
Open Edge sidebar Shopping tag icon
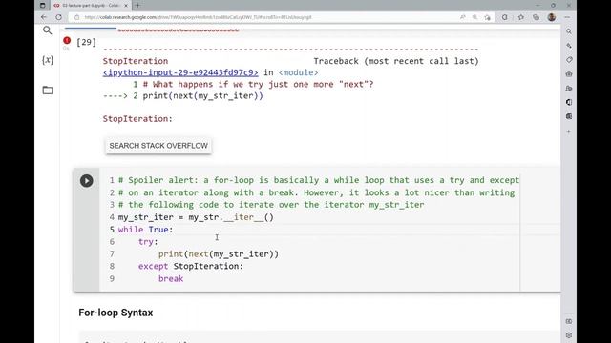click(569, 60)
